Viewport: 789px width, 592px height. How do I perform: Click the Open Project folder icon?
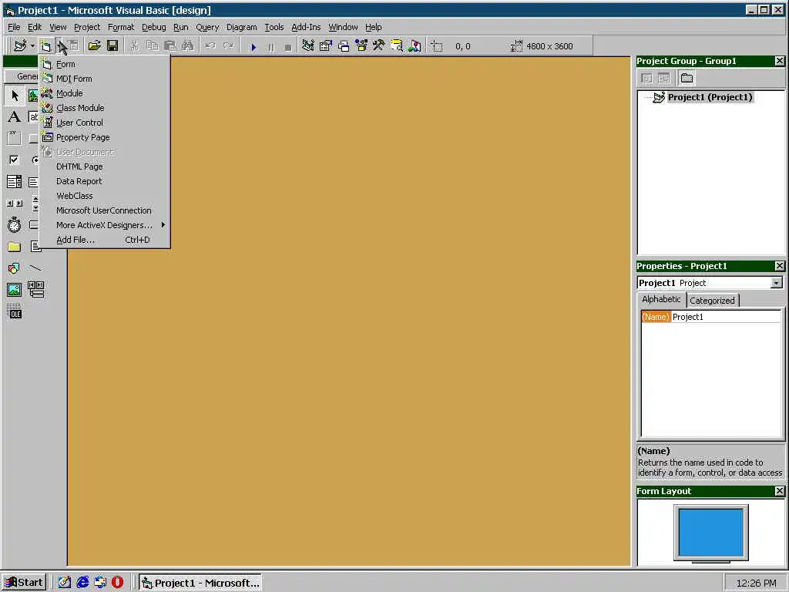(x=94, y=45)
